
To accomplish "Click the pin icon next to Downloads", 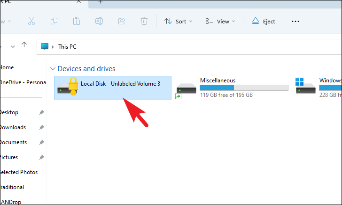I will [x=41, y=127].
